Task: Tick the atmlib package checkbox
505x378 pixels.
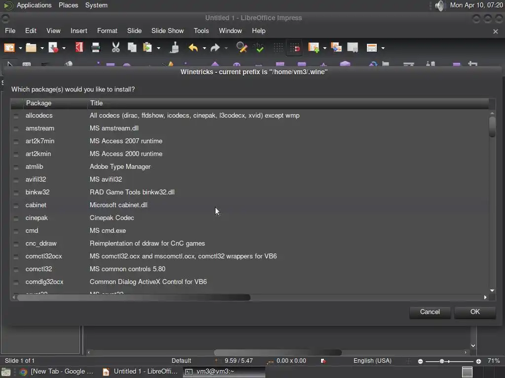Action: pyautogui.click(x=16, y=167)
